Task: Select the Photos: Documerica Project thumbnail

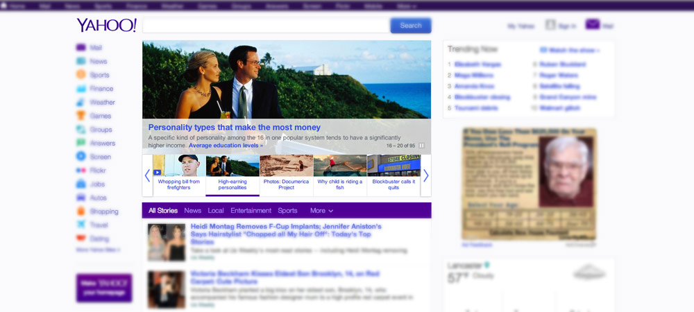Action: (x=287, y=175)
